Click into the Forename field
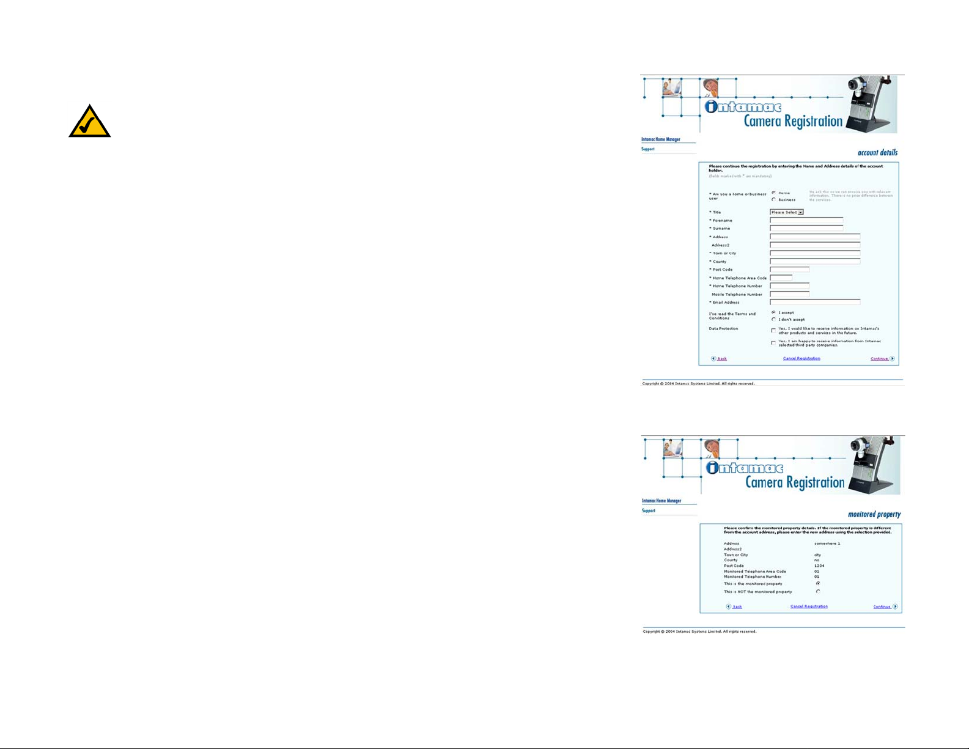Viewport: 969px width, 749px height. coord(806,220)
